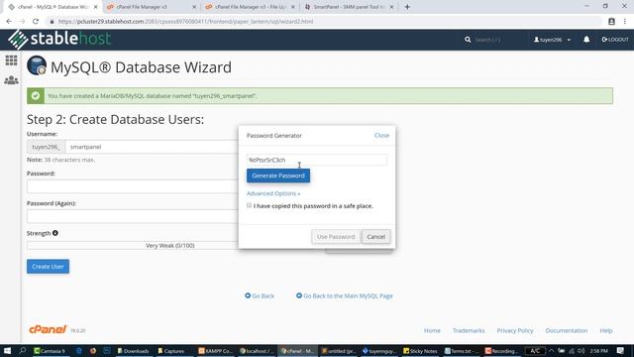Screen dimensions: 634x357
Task: Click the header search field
Action: (487, 40)
